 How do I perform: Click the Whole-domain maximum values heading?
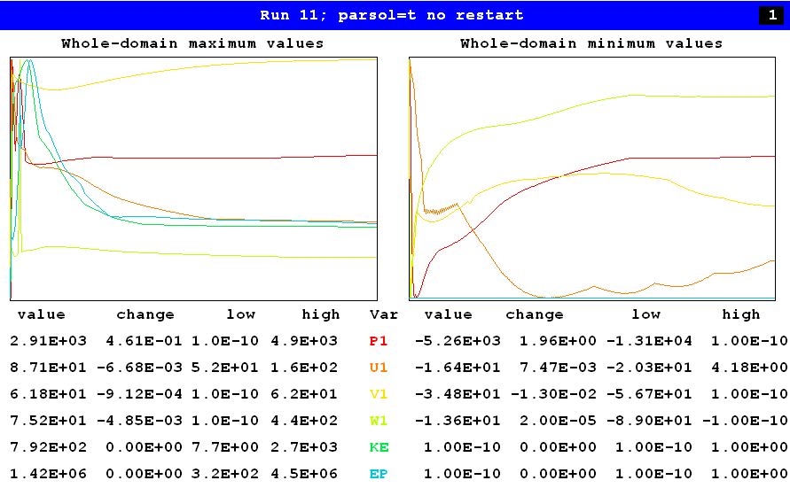(192, 43)
